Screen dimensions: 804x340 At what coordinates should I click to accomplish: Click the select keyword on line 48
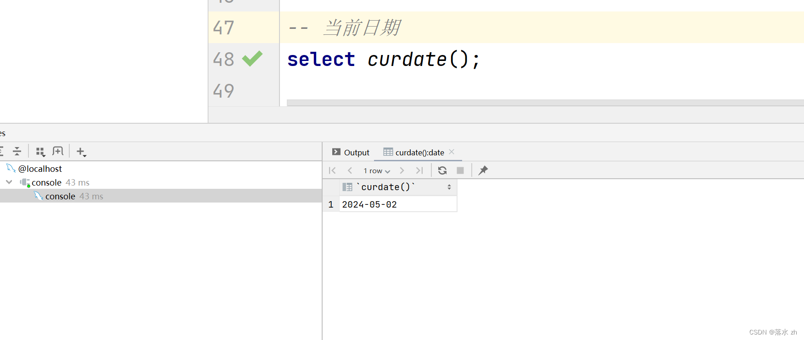point(321,59)
